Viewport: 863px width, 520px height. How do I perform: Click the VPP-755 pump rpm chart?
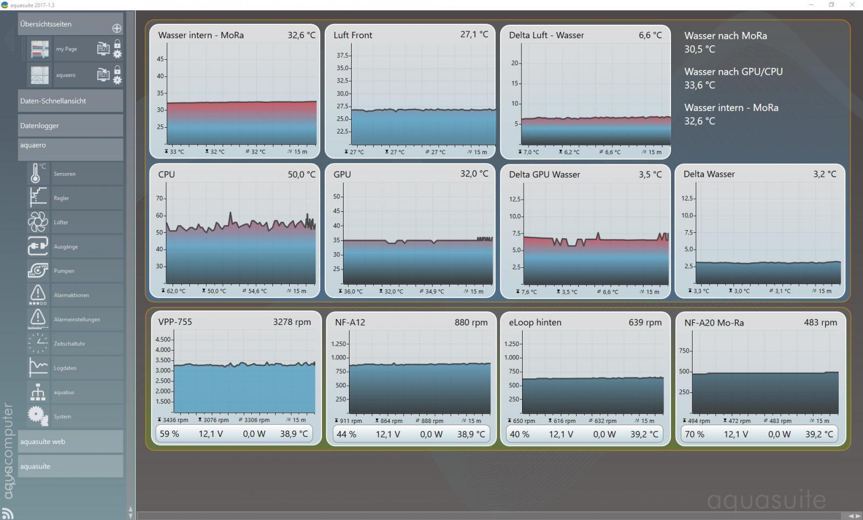click(x=236, y=378)
